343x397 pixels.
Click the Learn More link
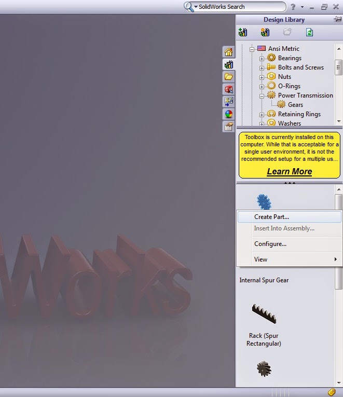tap(290, 171)
